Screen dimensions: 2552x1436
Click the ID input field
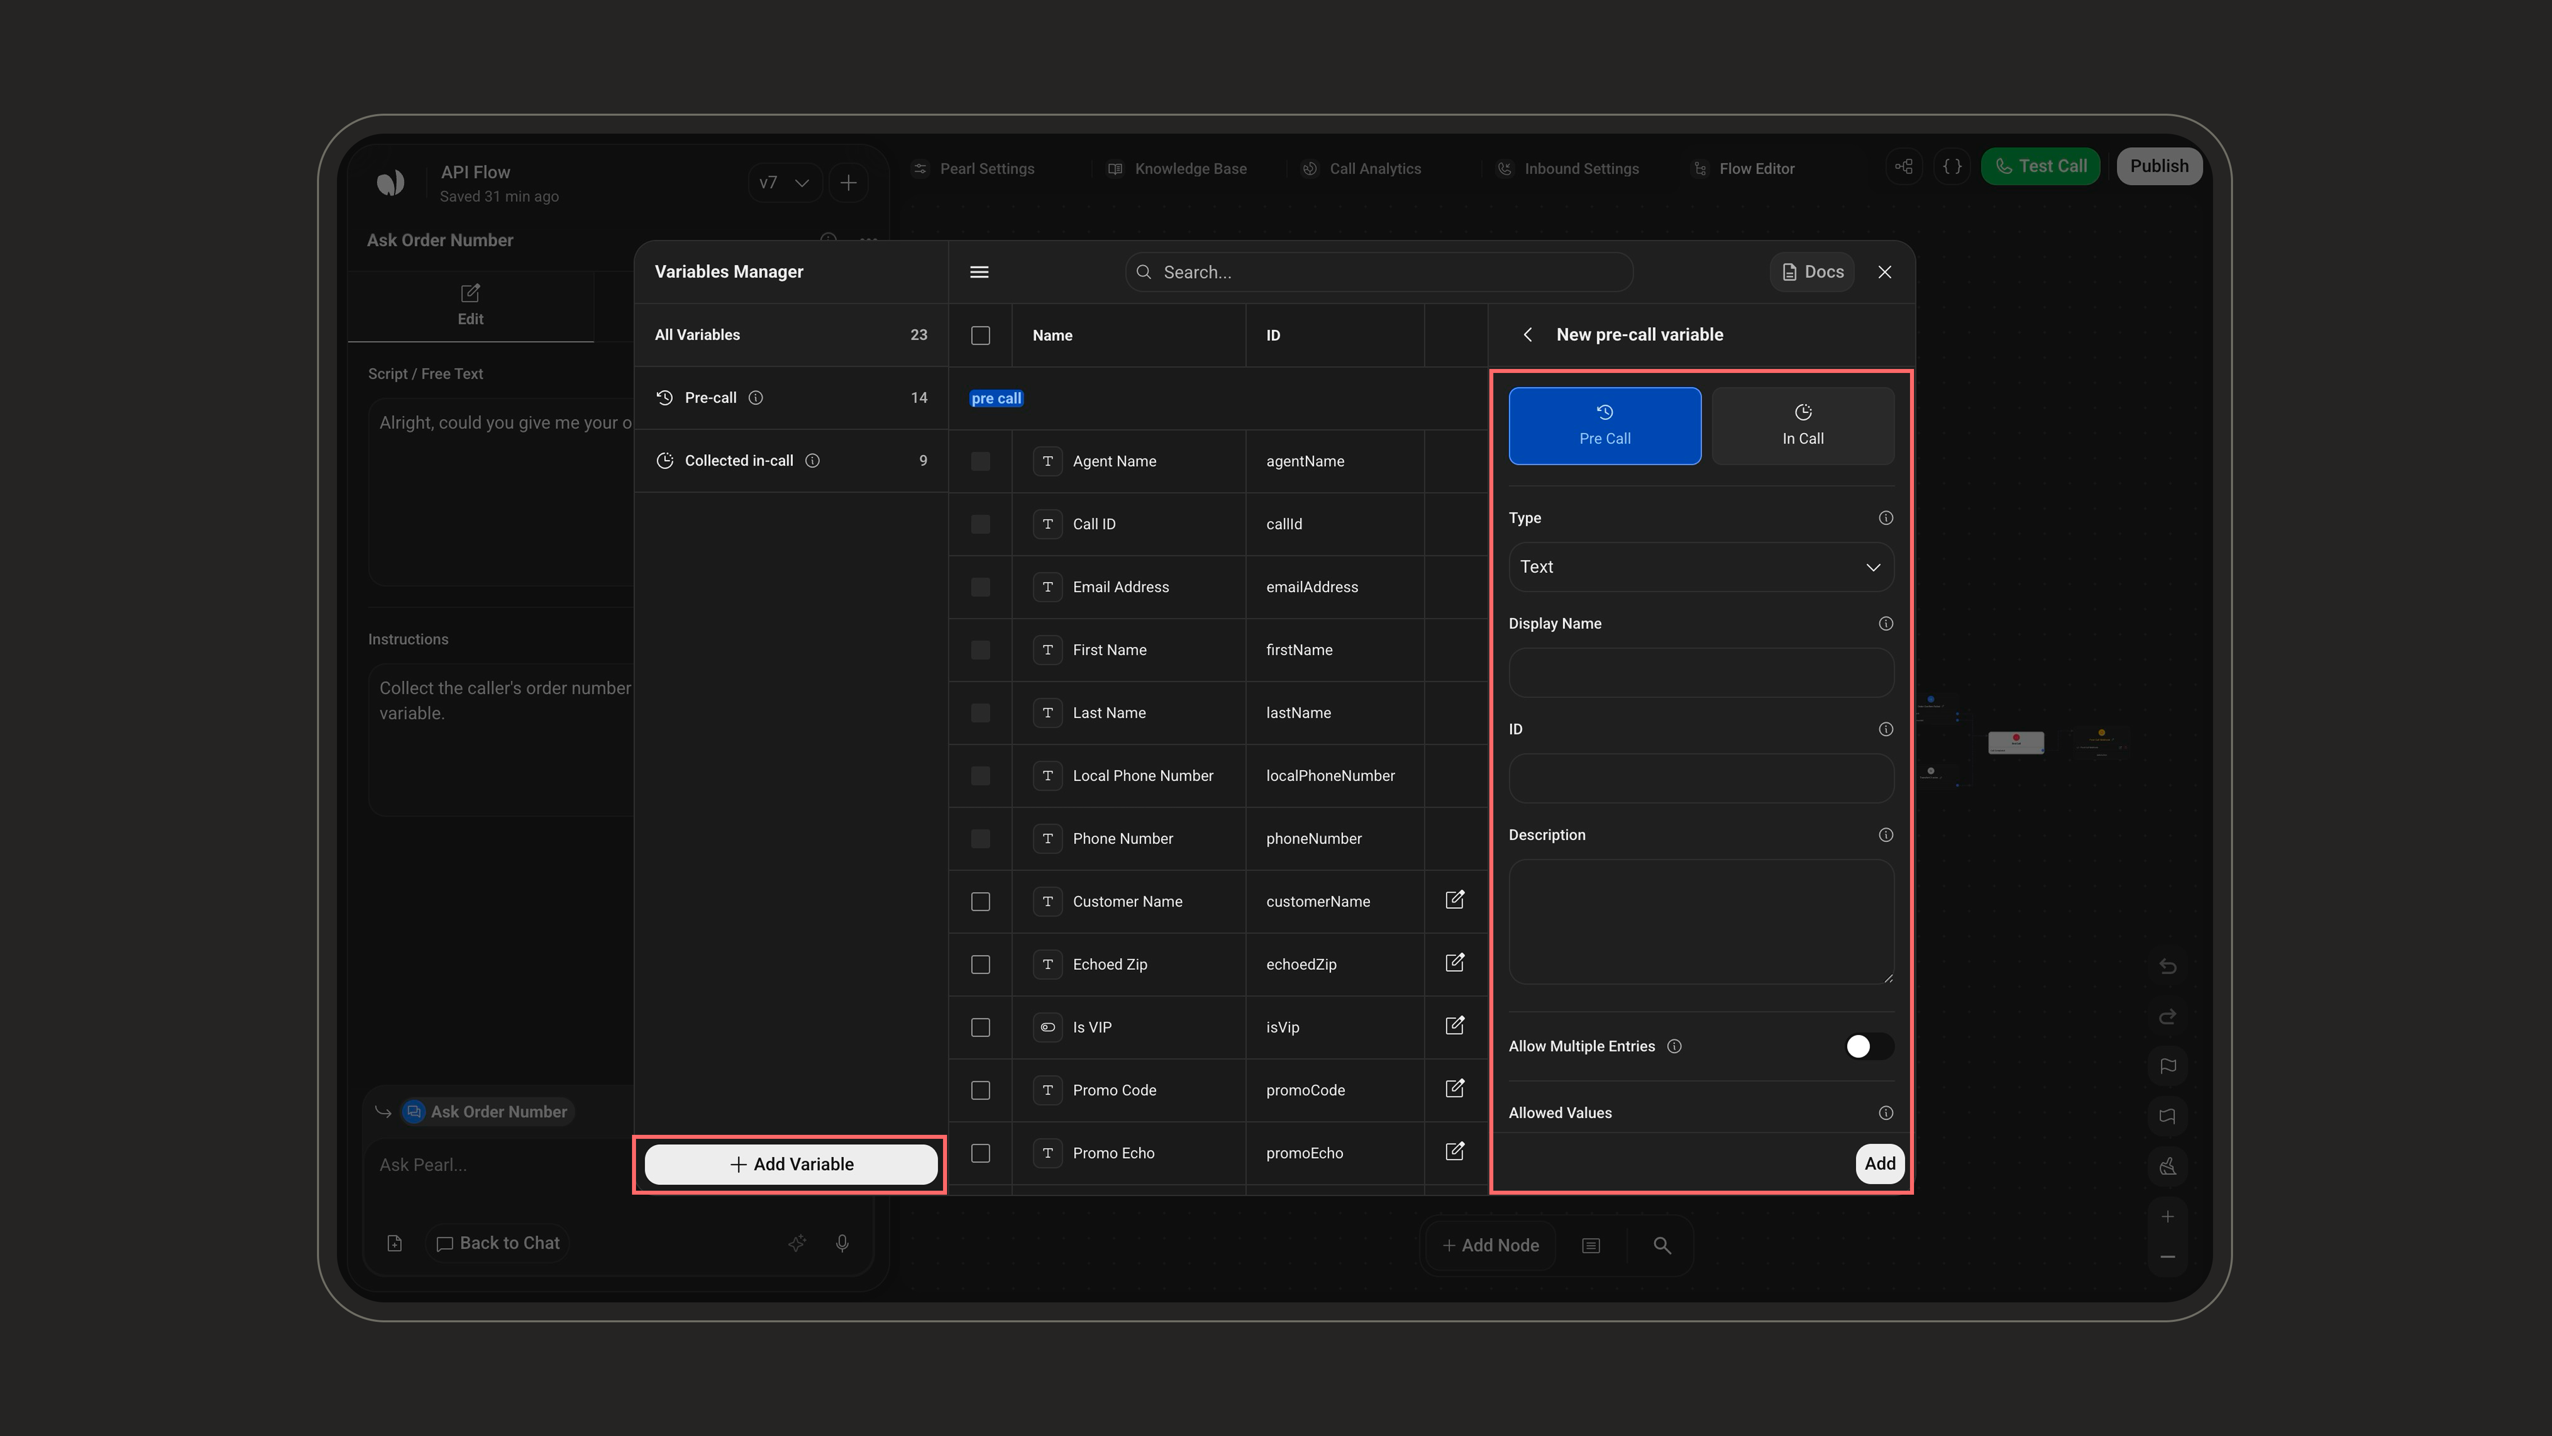click(x=1701, y=778)
